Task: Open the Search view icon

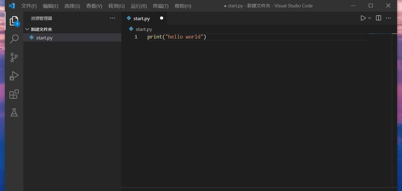Action: pos(14,39)
